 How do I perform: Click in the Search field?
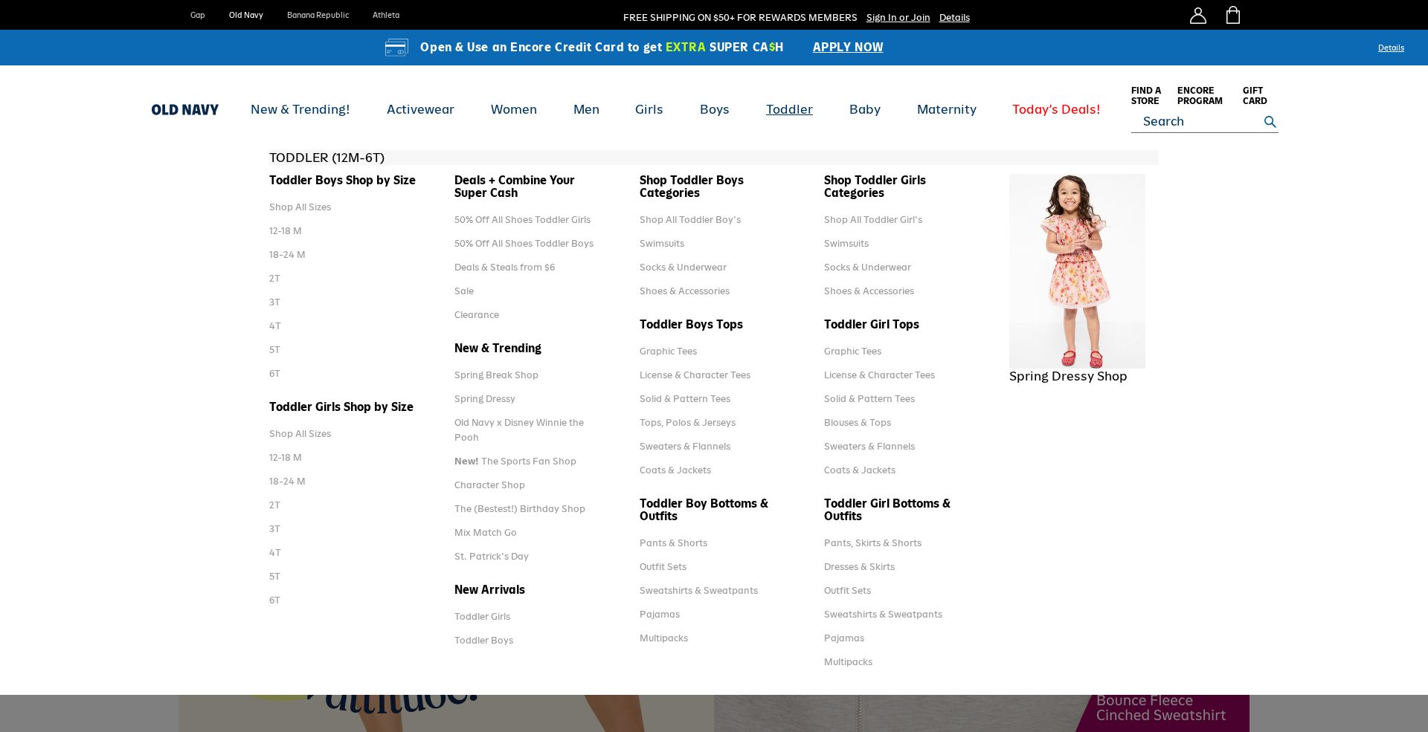[1197, 121]
